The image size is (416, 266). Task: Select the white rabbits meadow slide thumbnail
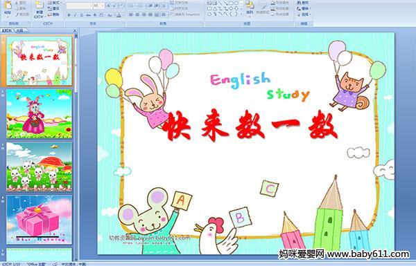[x=40, y=167]
